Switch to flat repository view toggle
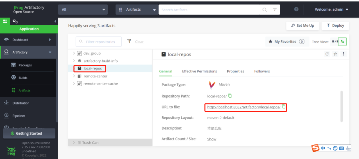The width and height of the screenshot is (359, 159). coord(334,42)
